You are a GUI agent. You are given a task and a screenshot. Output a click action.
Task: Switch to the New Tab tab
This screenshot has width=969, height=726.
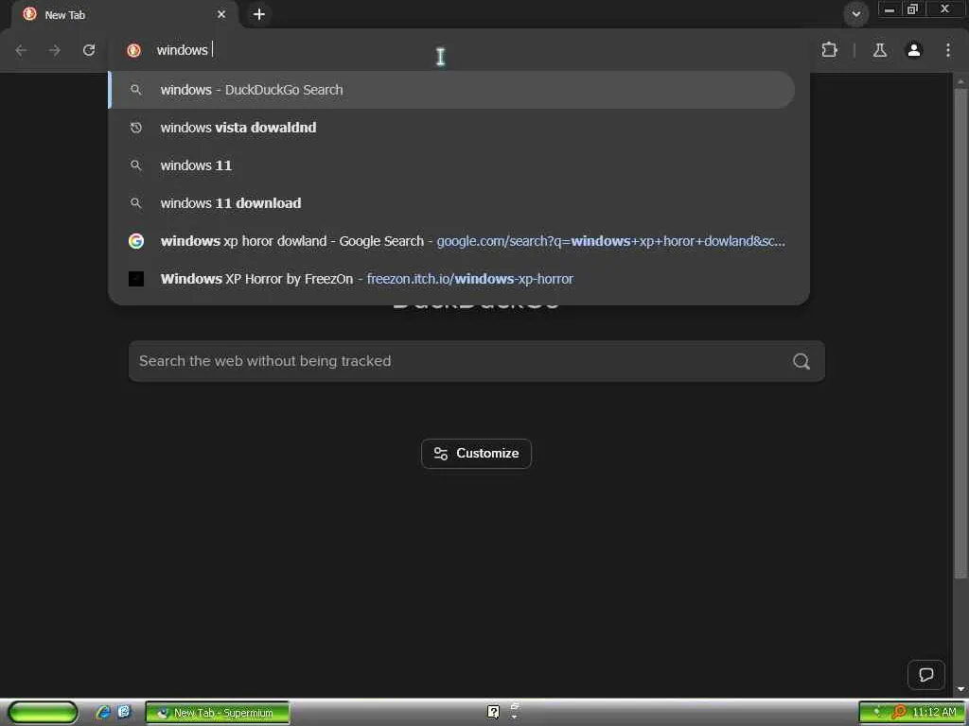point(124,14)
